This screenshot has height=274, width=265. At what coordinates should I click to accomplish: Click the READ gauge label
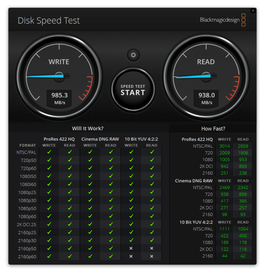point(206,62)
